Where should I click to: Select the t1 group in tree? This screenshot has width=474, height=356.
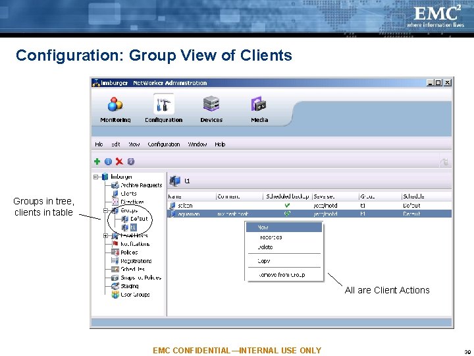tap(133, 227)
